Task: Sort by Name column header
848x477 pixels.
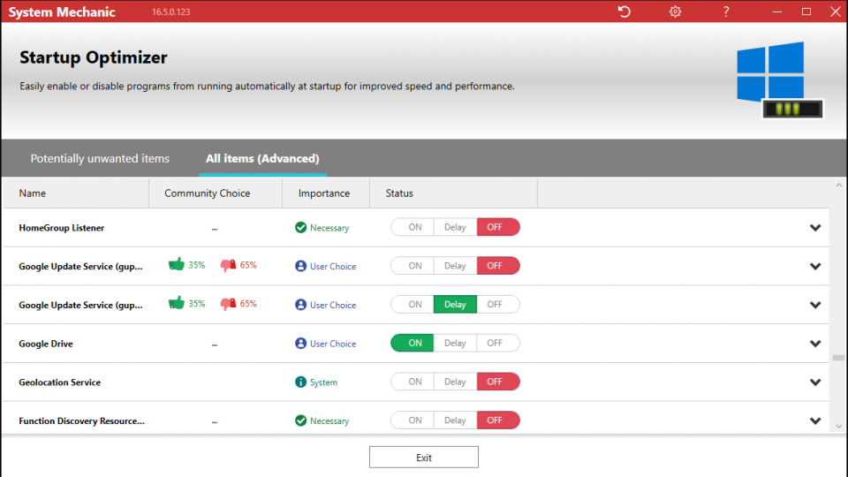Action: click(x=76, y=193)
